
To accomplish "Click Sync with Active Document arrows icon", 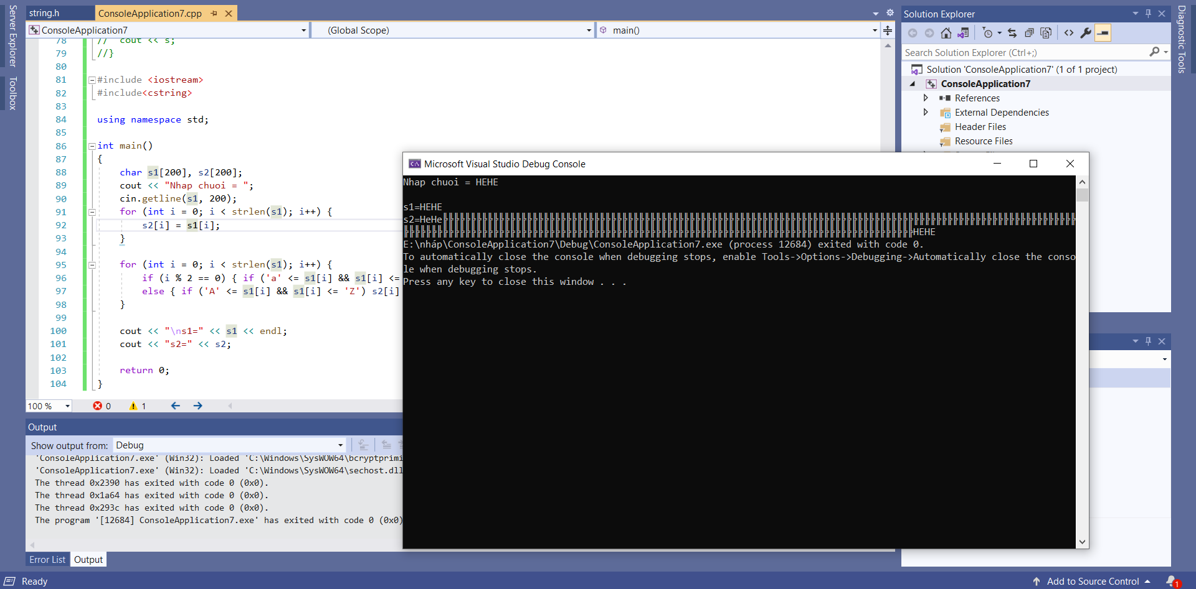I will 1012,33.
